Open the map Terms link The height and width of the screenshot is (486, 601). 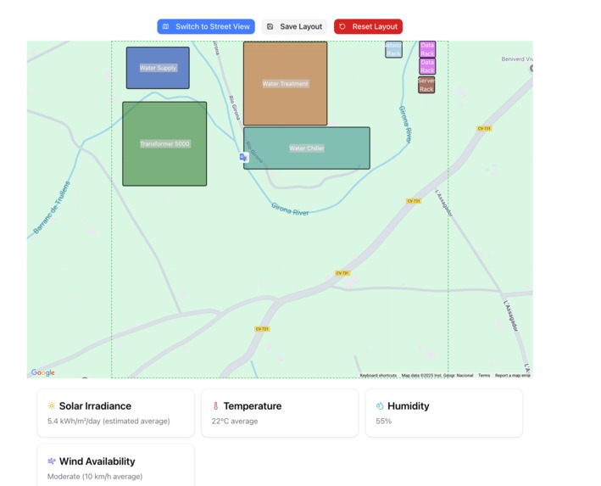[x=484, y=375]
